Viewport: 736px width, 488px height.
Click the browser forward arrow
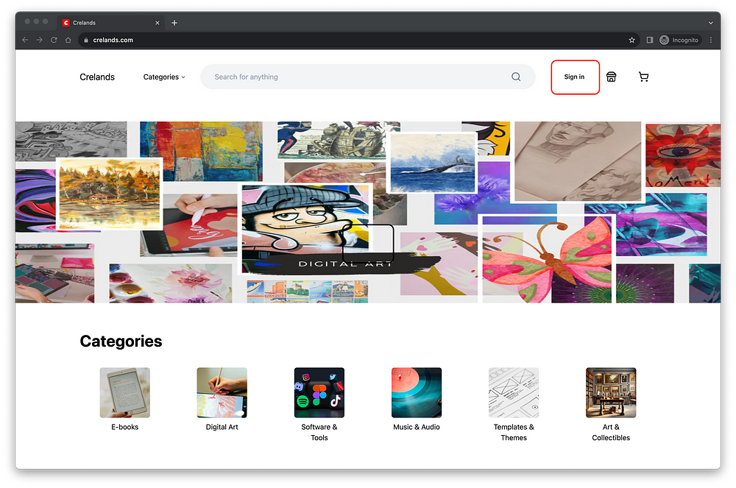40,40
